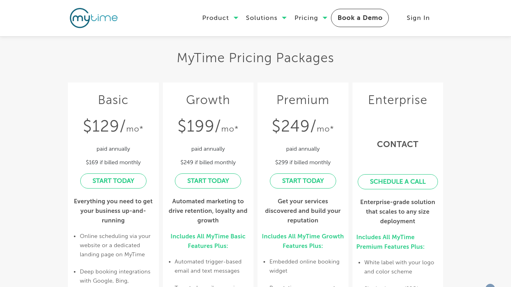Open the Solutions menu
Screen dimensions: 511x287
[x=261, y=18]
